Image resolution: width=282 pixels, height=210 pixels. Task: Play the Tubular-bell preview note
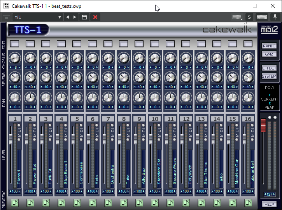(x=248, y=202)
